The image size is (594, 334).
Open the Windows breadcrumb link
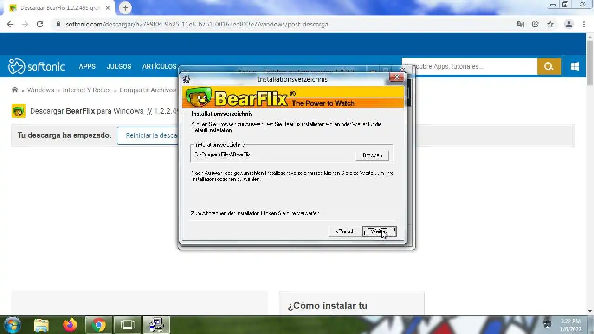[x=40, y=90]
